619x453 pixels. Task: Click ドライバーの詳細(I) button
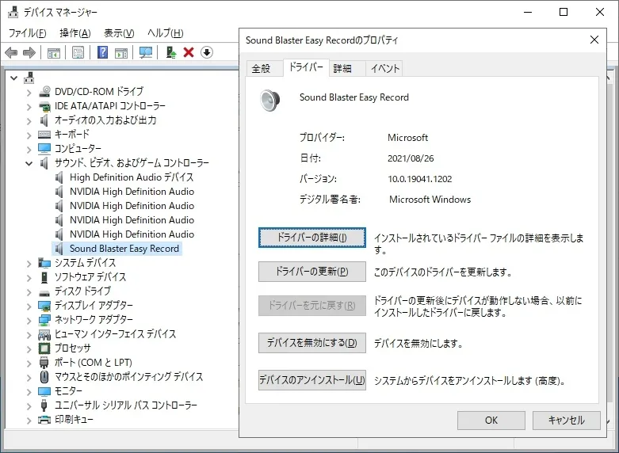click(311, 238)
